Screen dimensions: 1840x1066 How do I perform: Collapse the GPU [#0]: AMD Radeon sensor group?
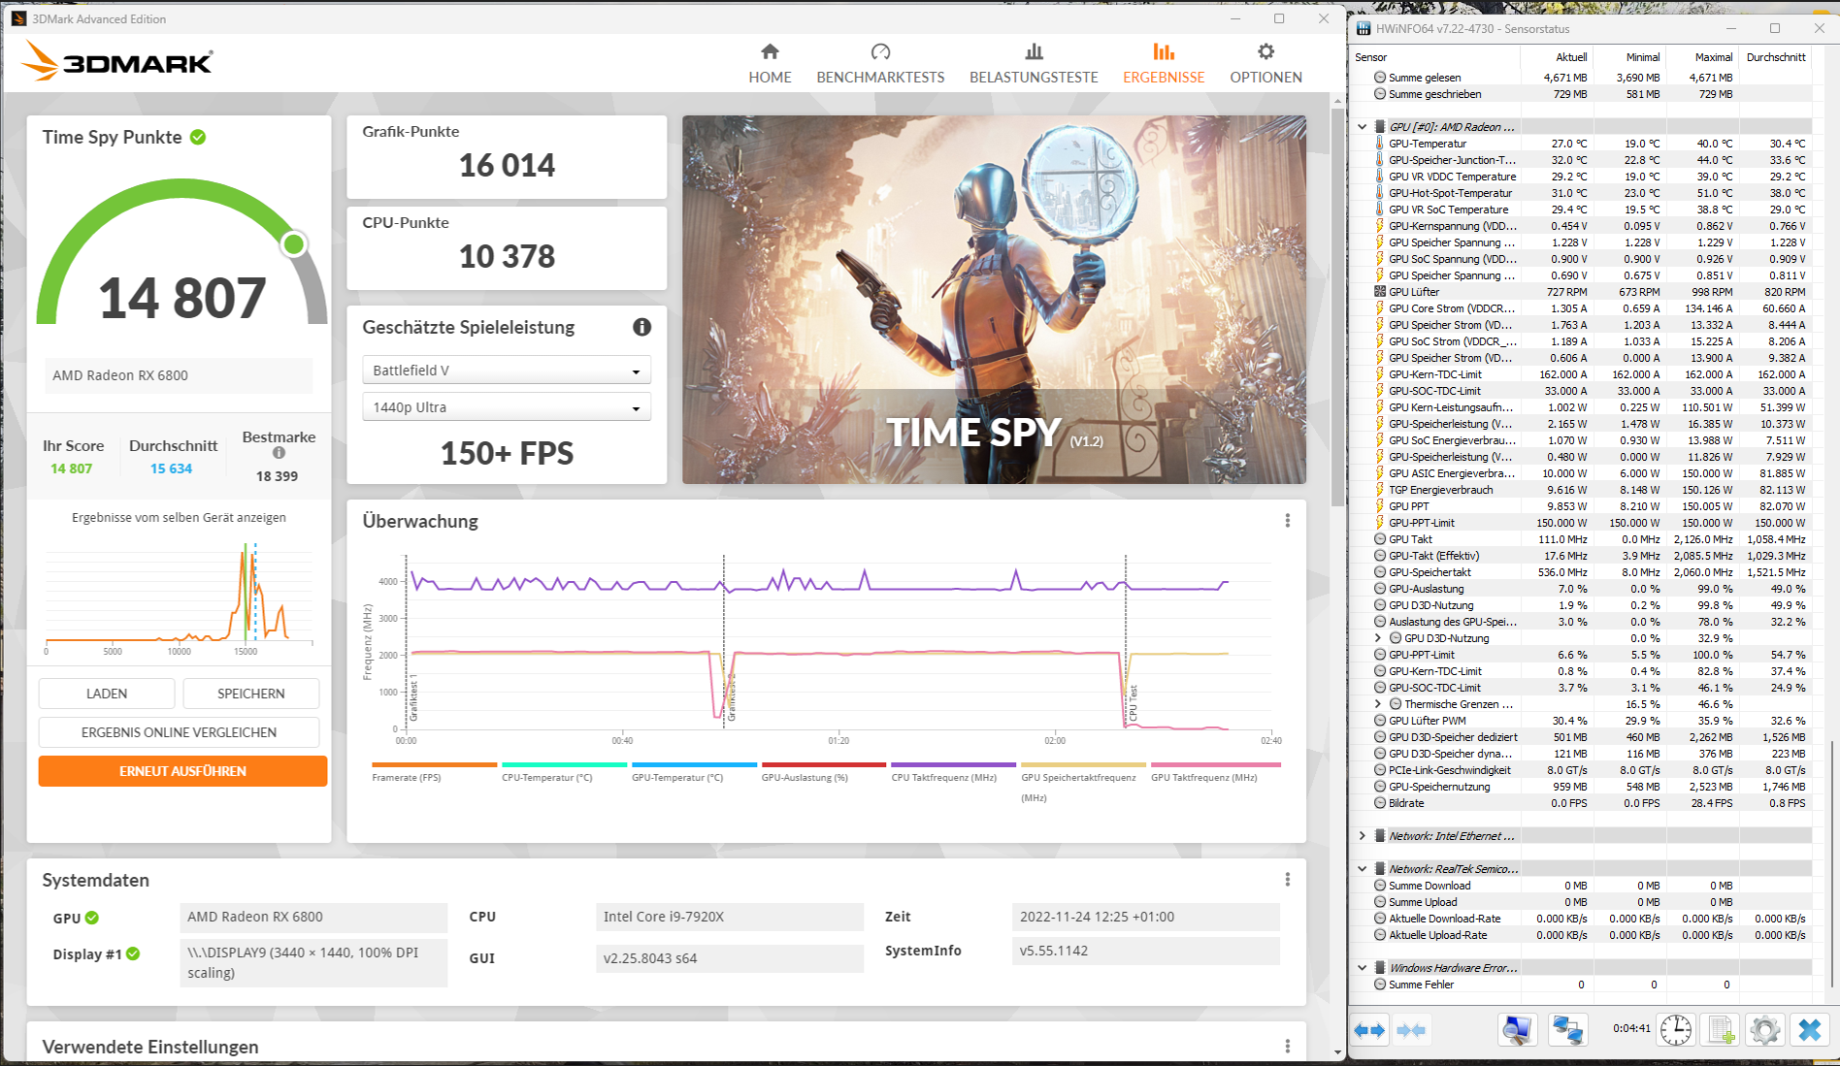point(1362,127)
